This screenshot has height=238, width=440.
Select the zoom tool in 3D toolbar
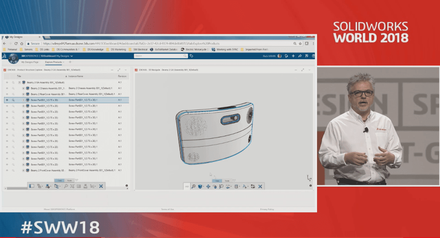[x=221, y=186]
